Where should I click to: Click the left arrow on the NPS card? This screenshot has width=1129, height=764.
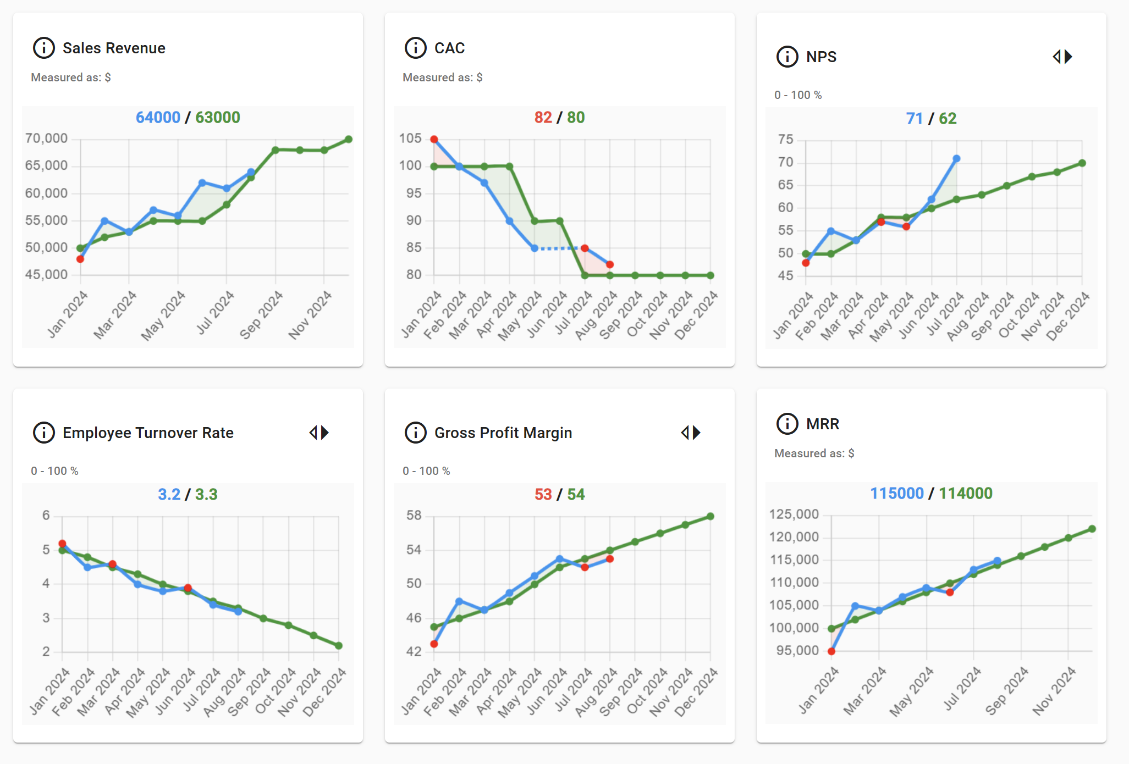pos(1056,57)
